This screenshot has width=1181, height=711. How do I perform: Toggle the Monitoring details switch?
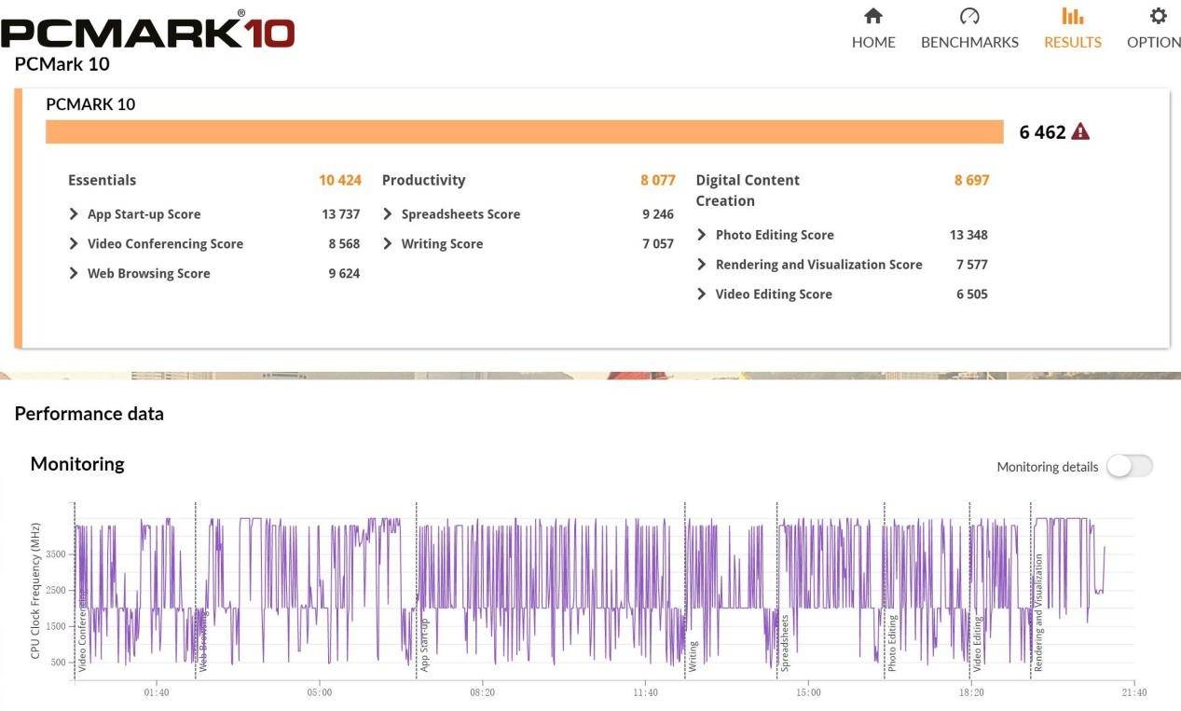[x=1129, y=466]
